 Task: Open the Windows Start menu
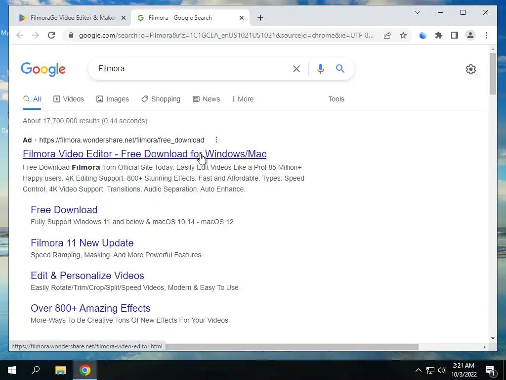coord(12,370)
